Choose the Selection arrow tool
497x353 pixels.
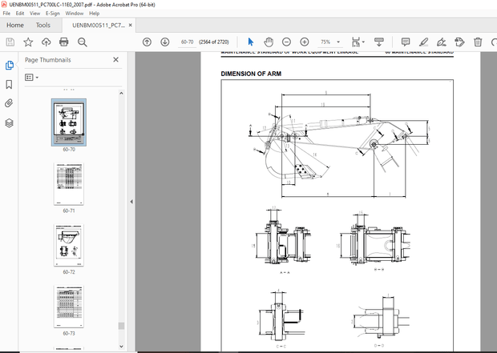tap(251, 42)
